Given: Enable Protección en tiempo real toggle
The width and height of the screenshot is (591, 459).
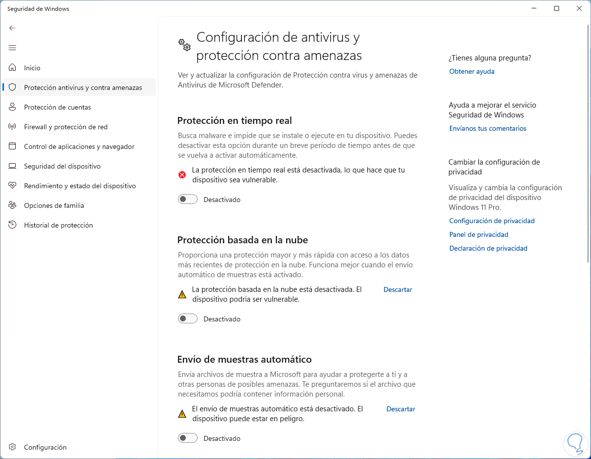Looking at the screenshot, I should [x=188, y=200].
